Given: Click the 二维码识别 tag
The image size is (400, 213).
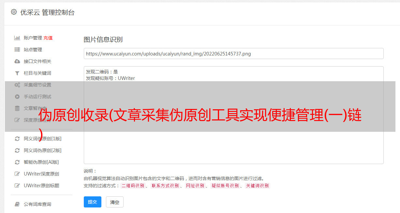Looking at the screenshot, I should (133, 186).
